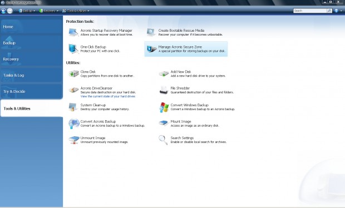Switch to the Backup sidebar tab
This screenshot has height=208, width=345.
[32, 43]
